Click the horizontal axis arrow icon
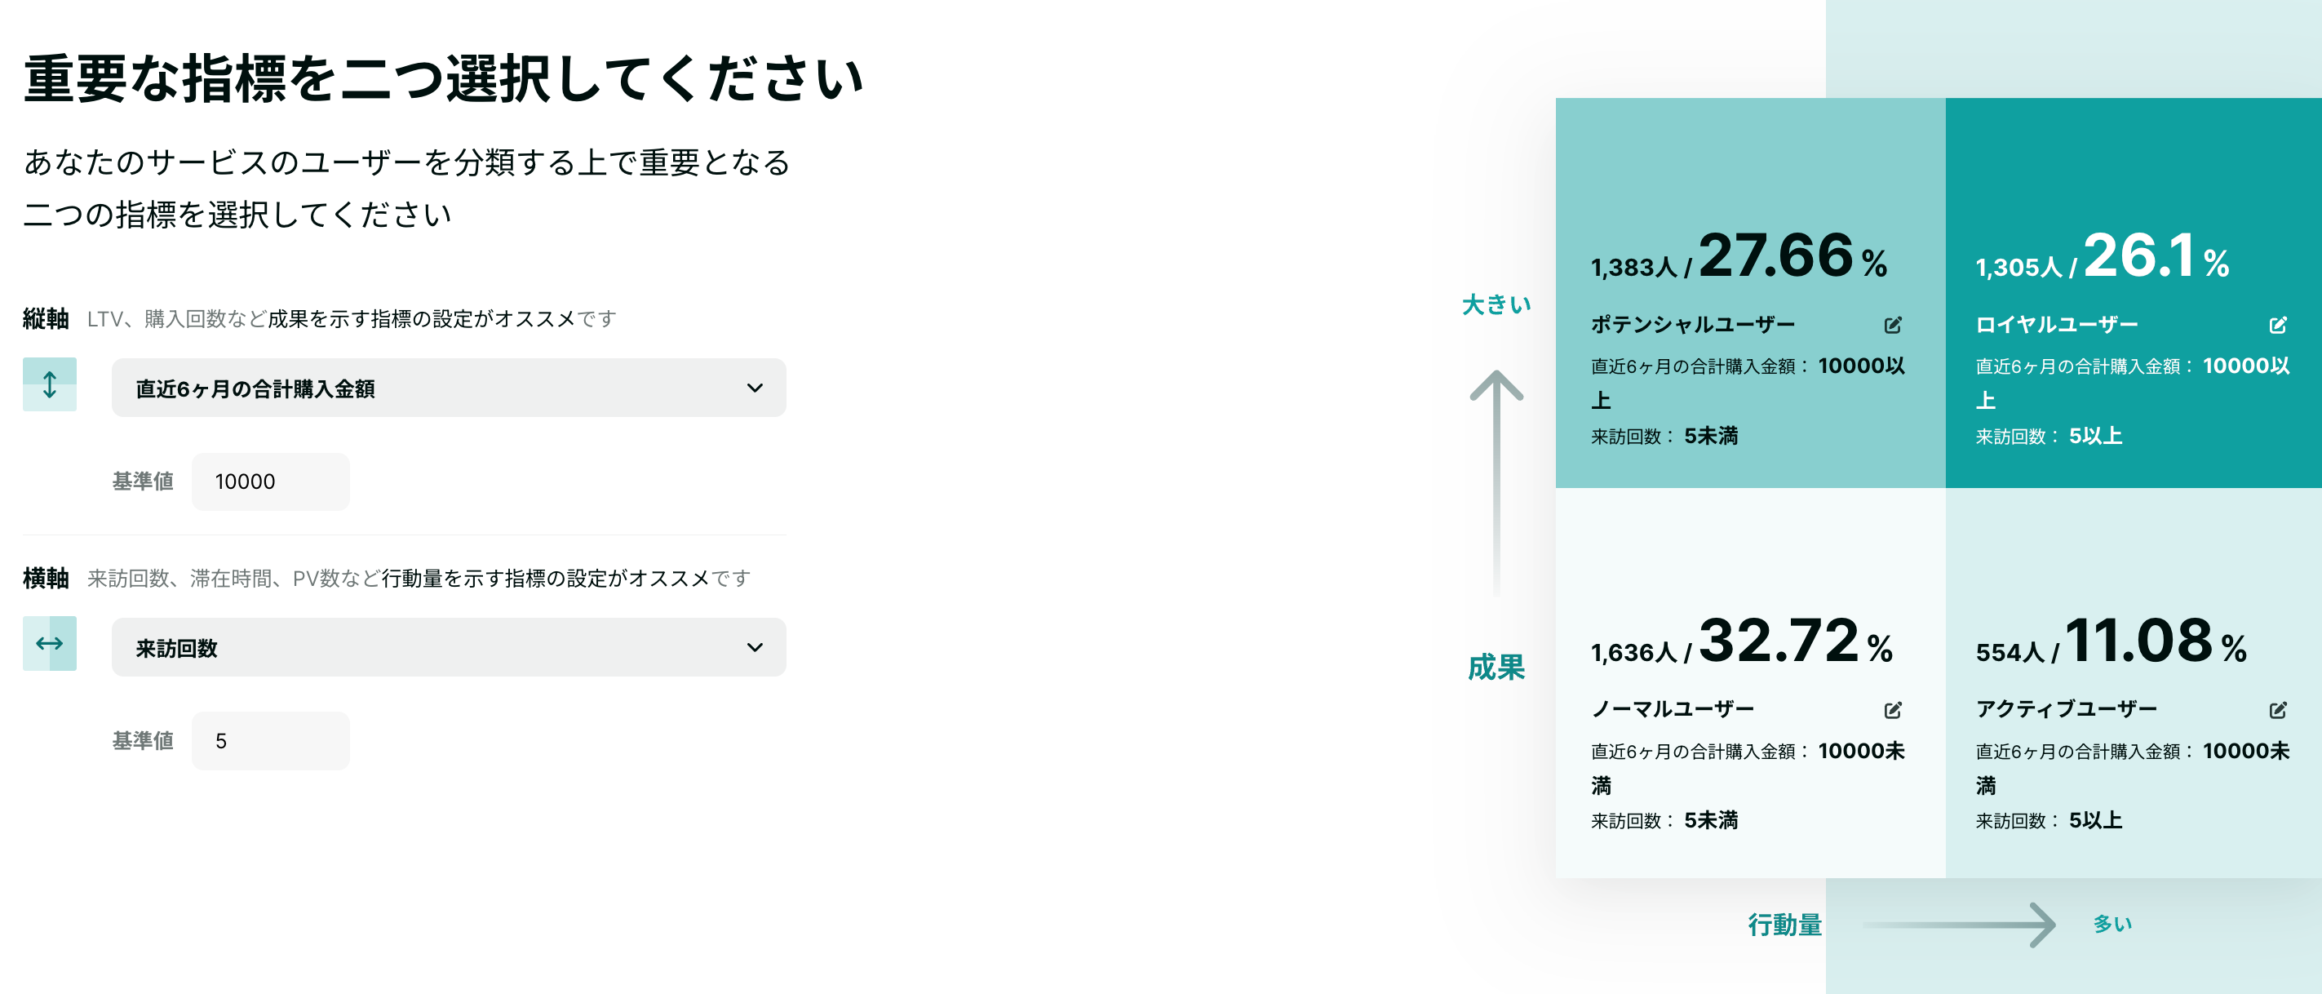The height and width of the screenshot is (994, 2322). [50, 643]
